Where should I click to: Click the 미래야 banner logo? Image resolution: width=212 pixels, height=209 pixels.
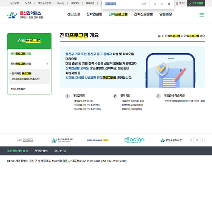[x=25, y=140]
